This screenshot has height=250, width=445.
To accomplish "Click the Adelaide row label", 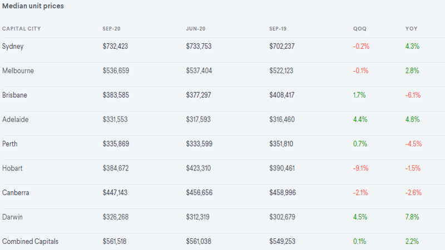I will (x=16, y=119).
